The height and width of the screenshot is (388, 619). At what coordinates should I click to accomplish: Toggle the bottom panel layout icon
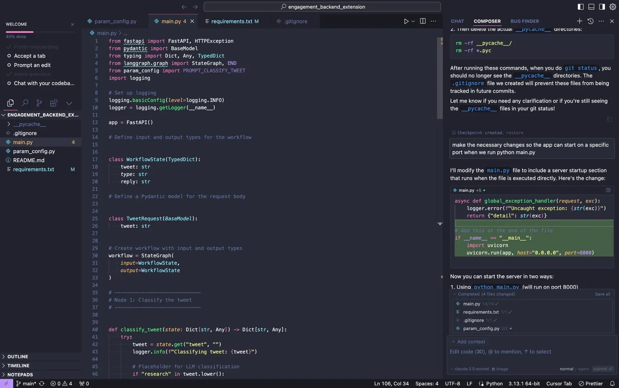[x=591, y=6]
